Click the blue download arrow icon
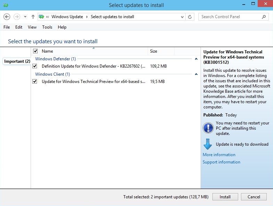 pyautogui.click(x=208, y=144)
